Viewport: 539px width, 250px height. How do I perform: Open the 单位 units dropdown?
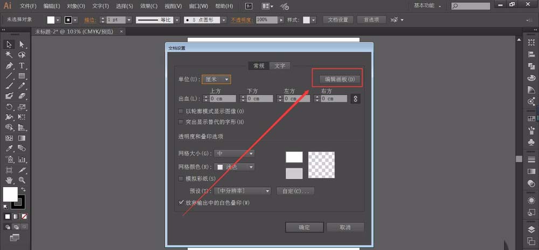click(217, 79)
